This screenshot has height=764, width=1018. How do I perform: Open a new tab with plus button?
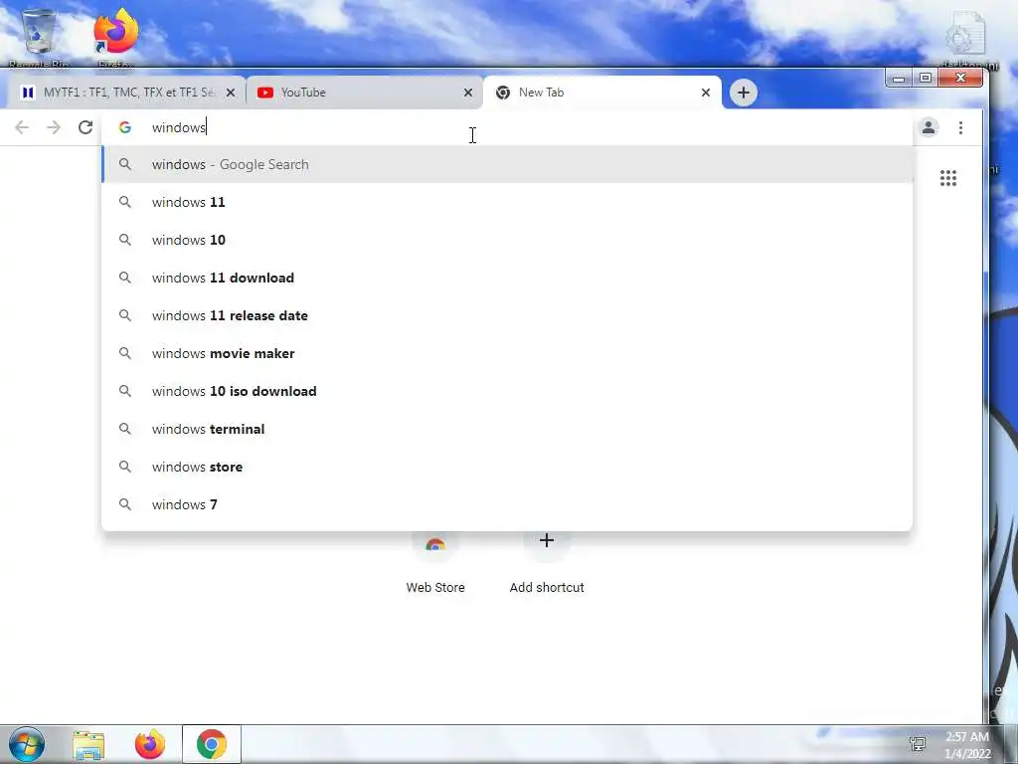(x=744, y=93)
